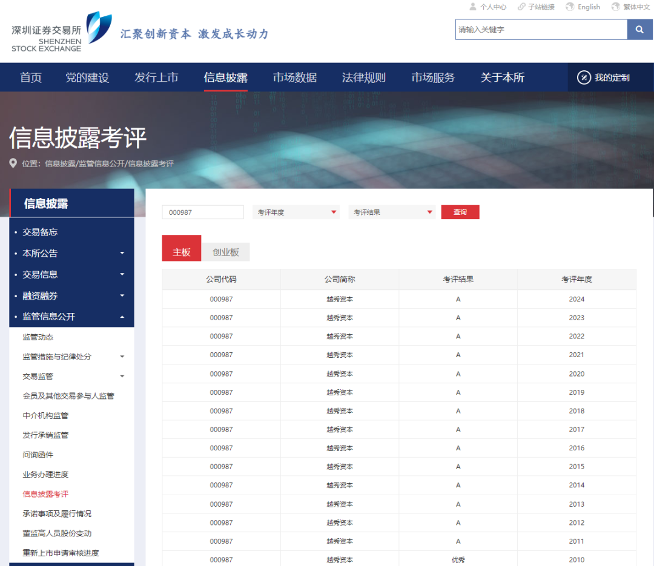Screen dimensions: 654x566
Task: Click the 繁體中文 globe icon
Action: coord(616,7)
